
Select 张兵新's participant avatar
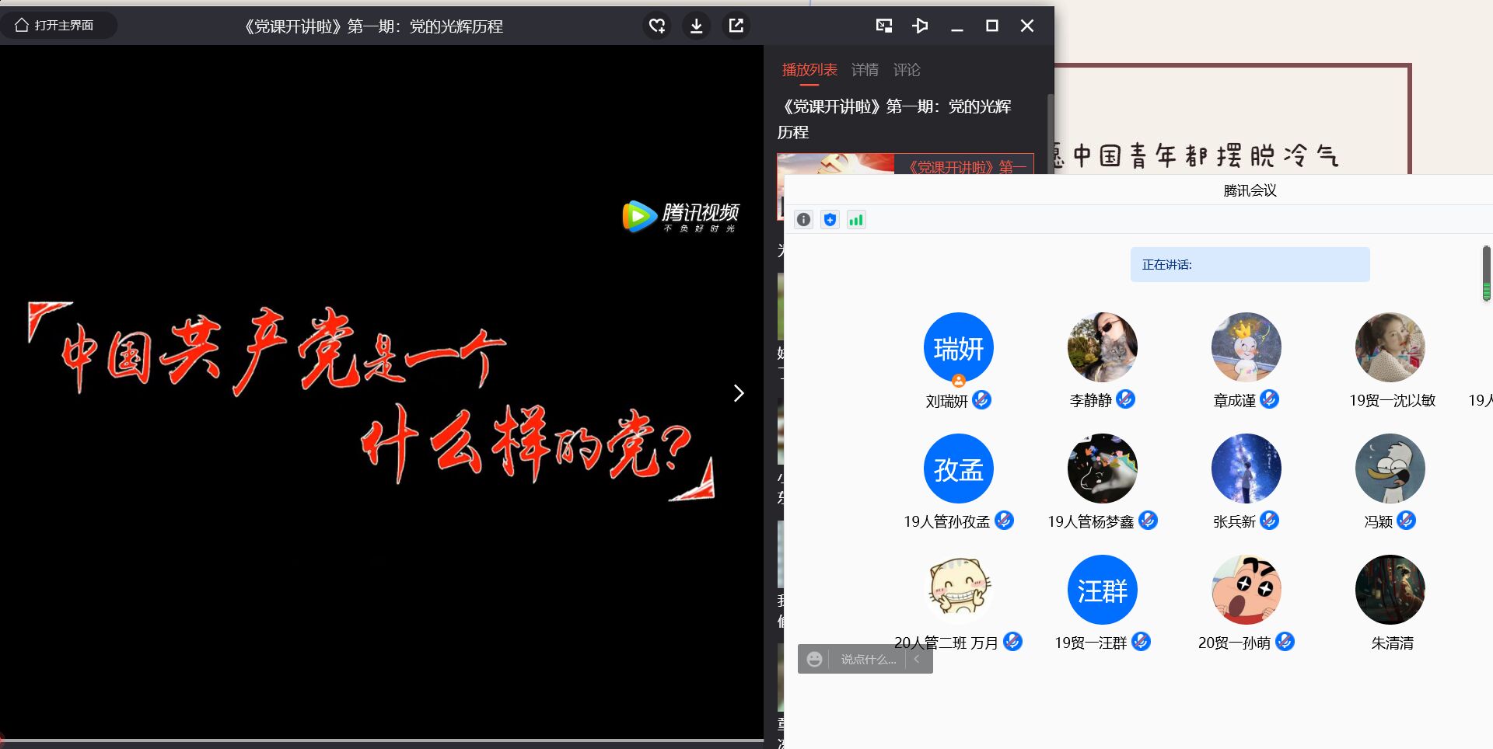point(1246,469)
